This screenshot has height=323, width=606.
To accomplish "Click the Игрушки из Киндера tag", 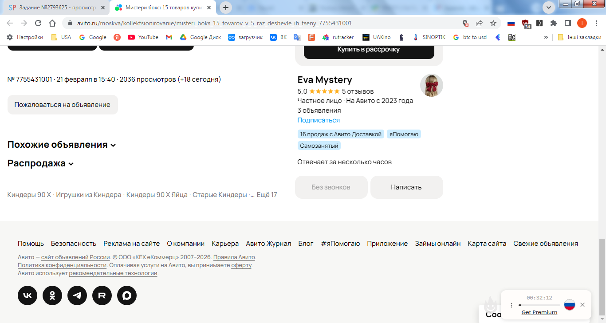I will click(x=89, y=195).
